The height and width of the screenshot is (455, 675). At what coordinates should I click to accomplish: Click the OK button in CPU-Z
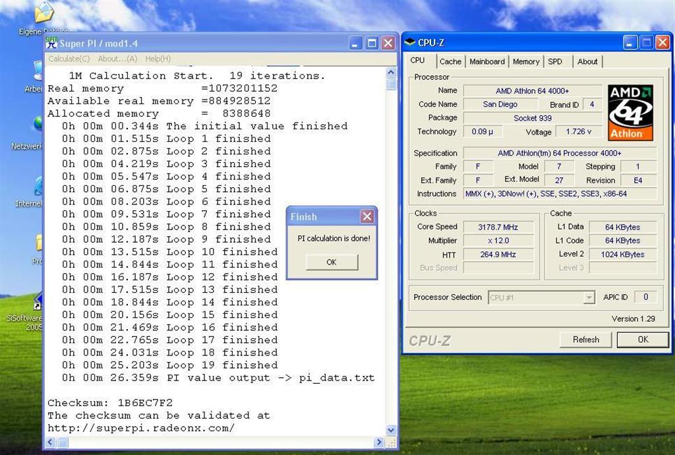coord(643,340)
